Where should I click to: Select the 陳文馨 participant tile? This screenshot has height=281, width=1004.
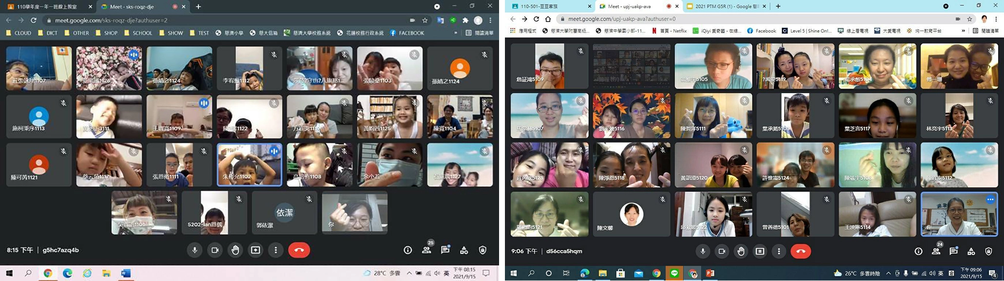(x=631, y=214)
